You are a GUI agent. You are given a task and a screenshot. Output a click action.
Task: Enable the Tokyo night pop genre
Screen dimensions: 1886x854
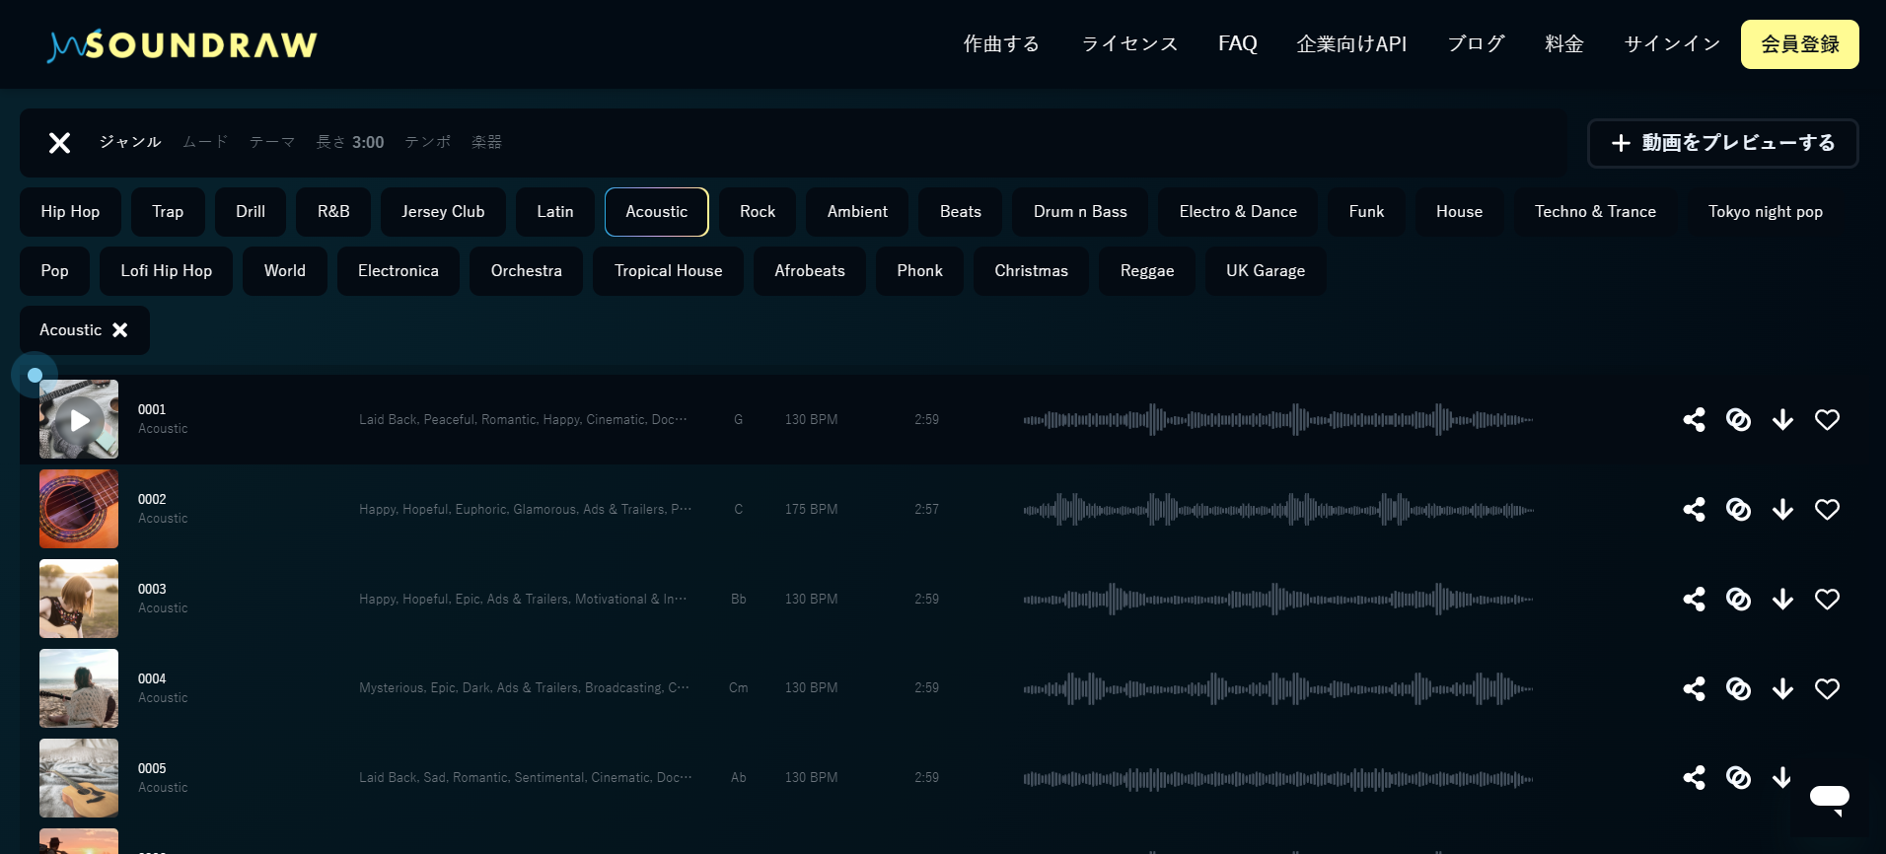[x=1765, y=212]
